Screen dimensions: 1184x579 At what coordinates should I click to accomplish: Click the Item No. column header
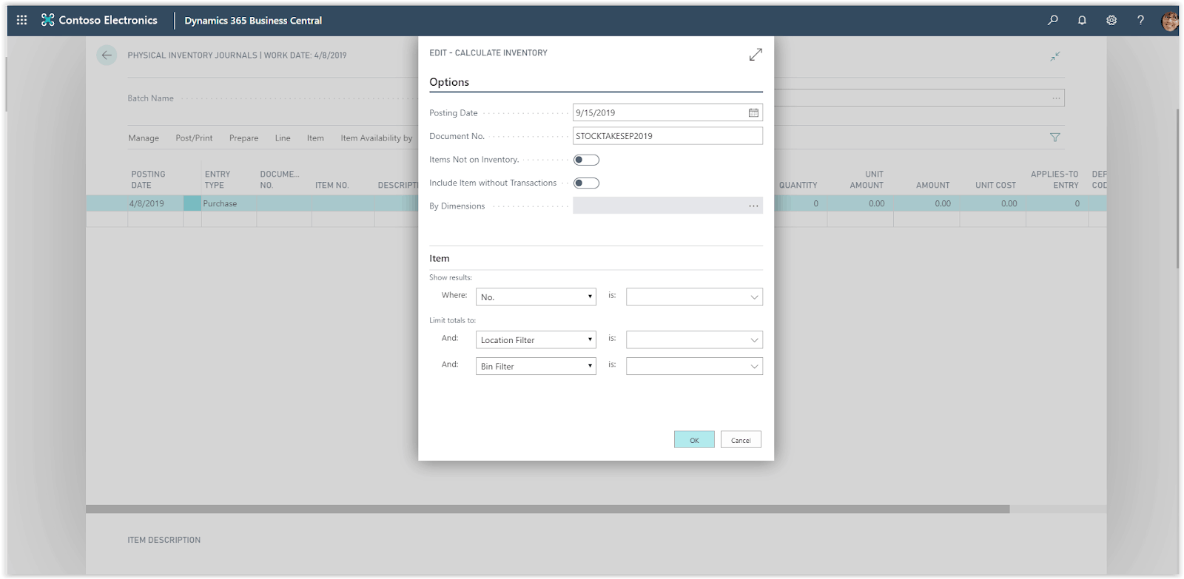click(x=332, y=185)
